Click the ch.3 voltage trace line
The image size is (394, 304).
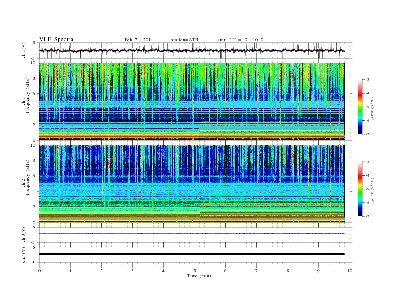pyautogui.click(x=192, y=234)
